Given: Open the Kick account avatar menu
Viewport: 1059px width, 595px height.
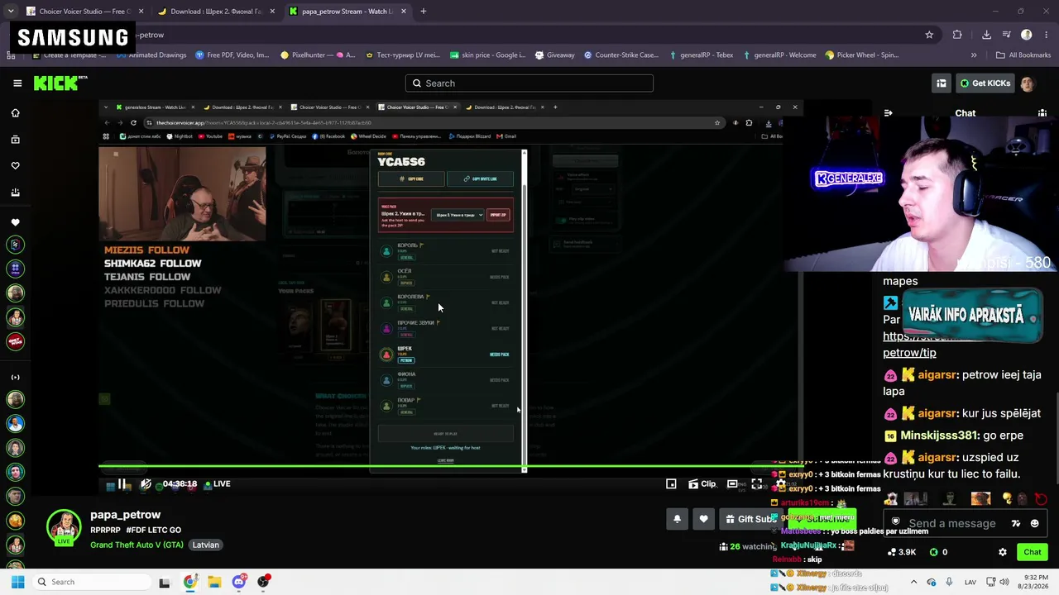Looking at the screenshot, I should (1028, 83).
